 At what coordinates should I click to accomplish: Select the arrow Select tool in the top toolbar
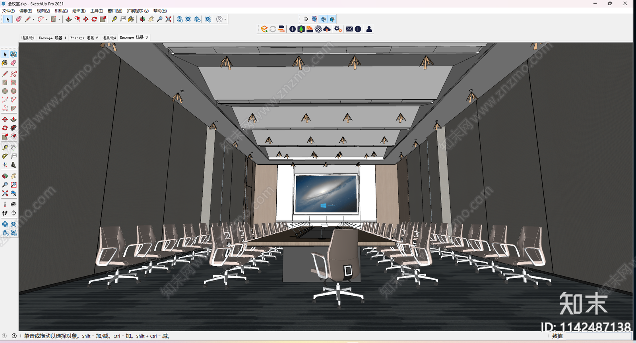tap(8, 19)
